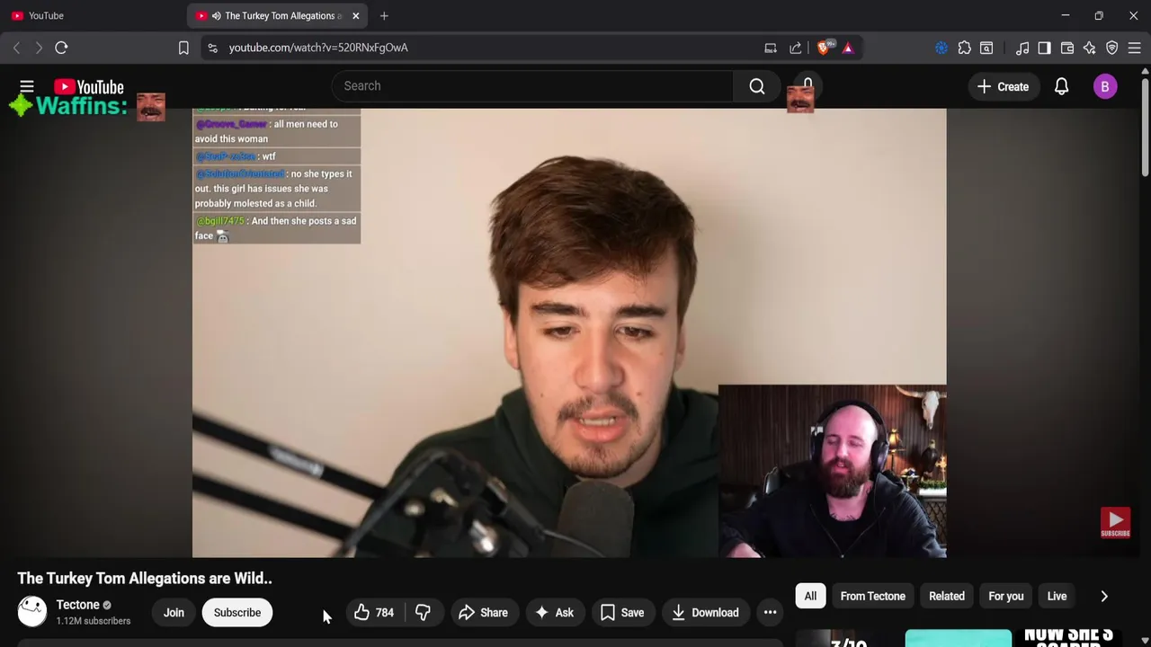This screenshot has height=647, width=1151.
Task: Open the more actions ellipsis menu
Action: [x=770, y=613]
